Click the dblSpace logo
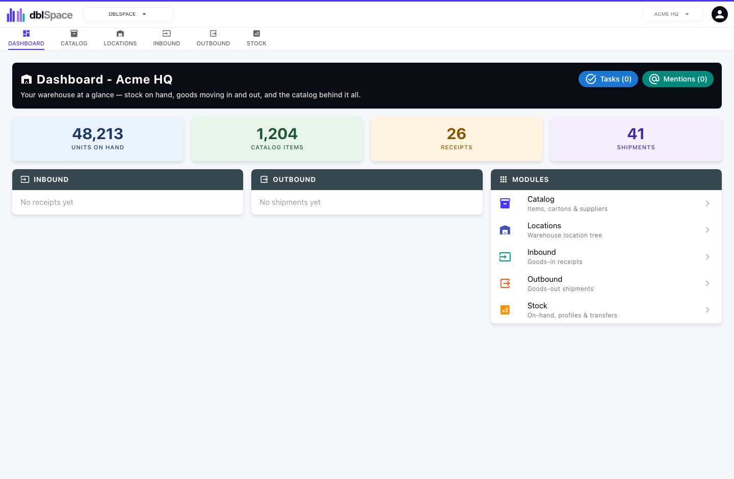 click(x=40, y=15)
